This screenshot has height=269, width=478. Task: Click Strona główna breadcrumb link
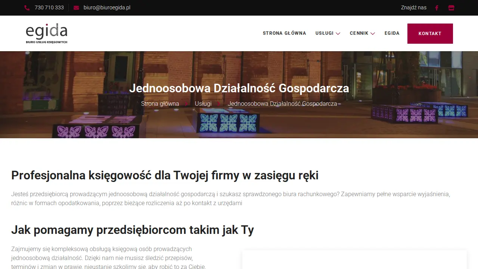(x=160, y=103)
